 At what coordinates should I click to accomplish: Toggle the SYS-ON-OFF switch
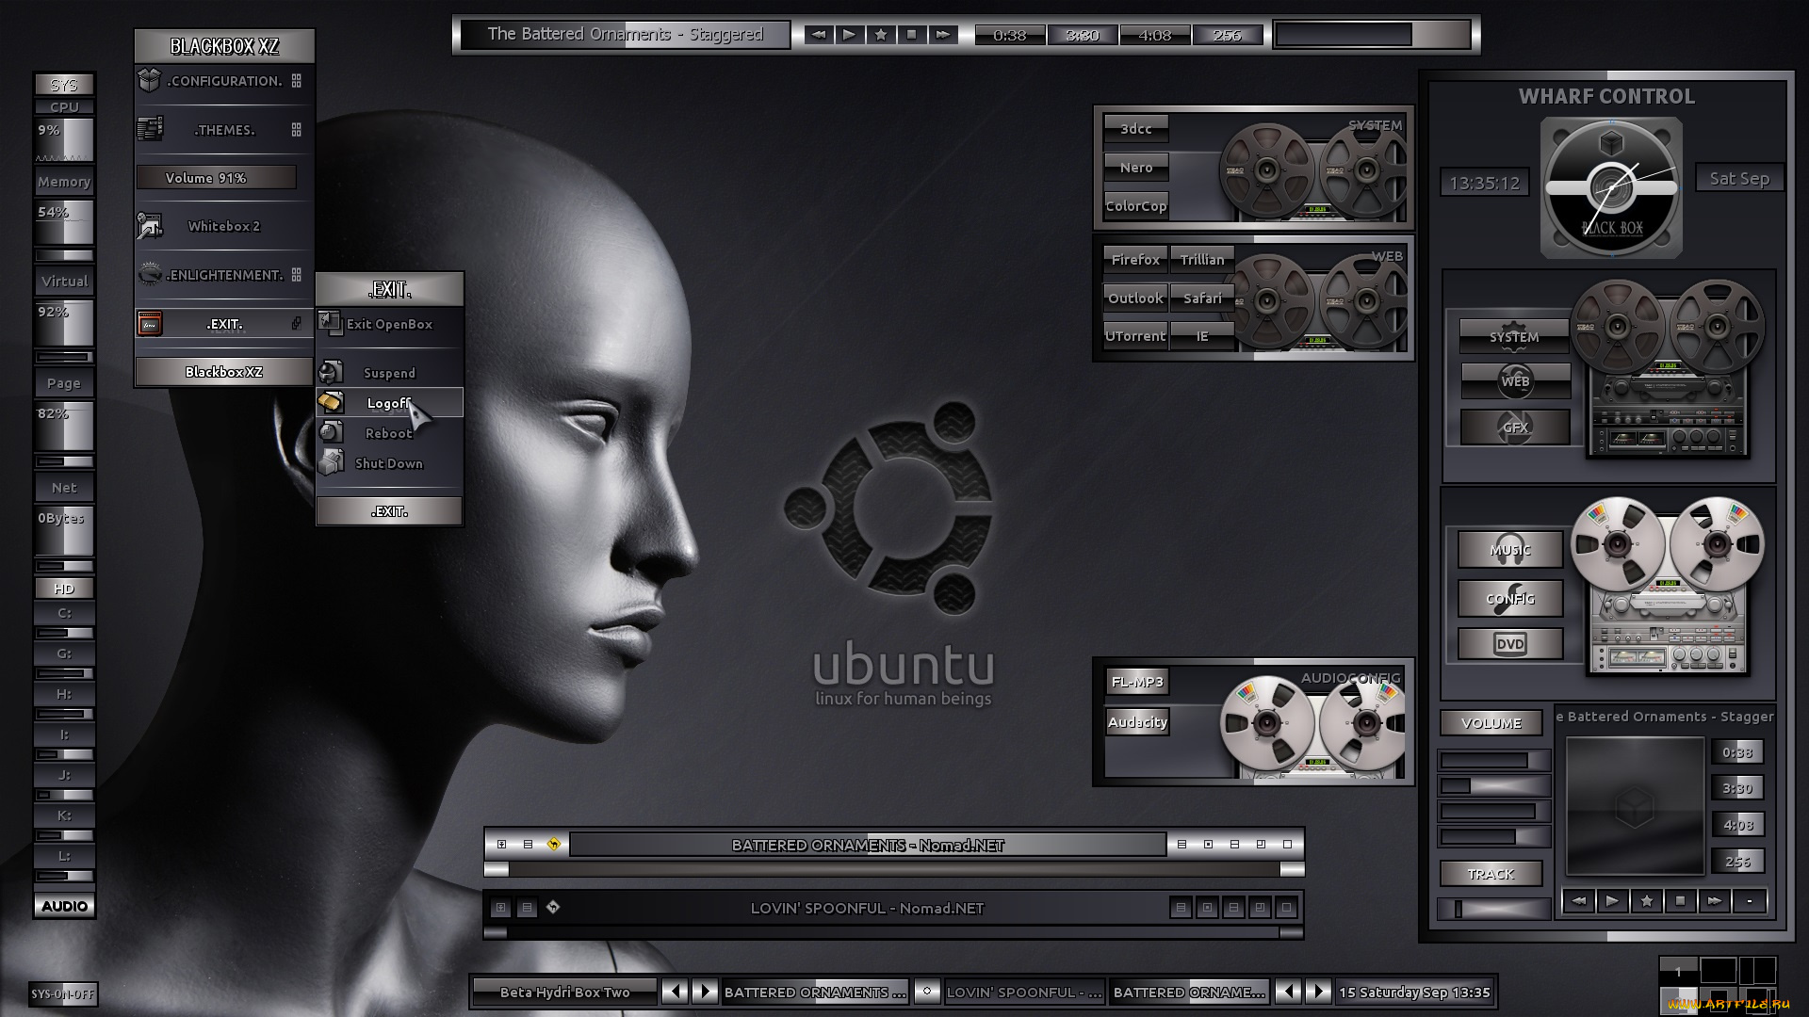(x=63, y=994)
